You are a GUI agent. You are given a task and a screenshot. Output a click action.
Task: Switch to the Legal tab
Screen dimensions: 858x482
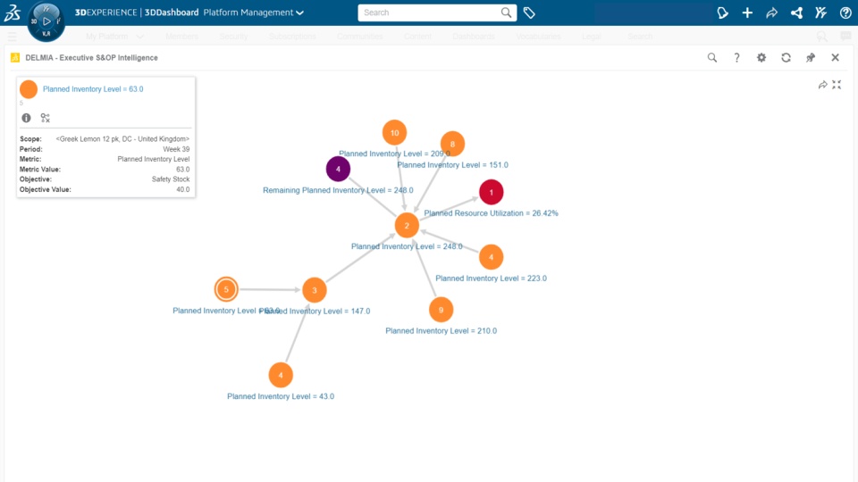591,36
